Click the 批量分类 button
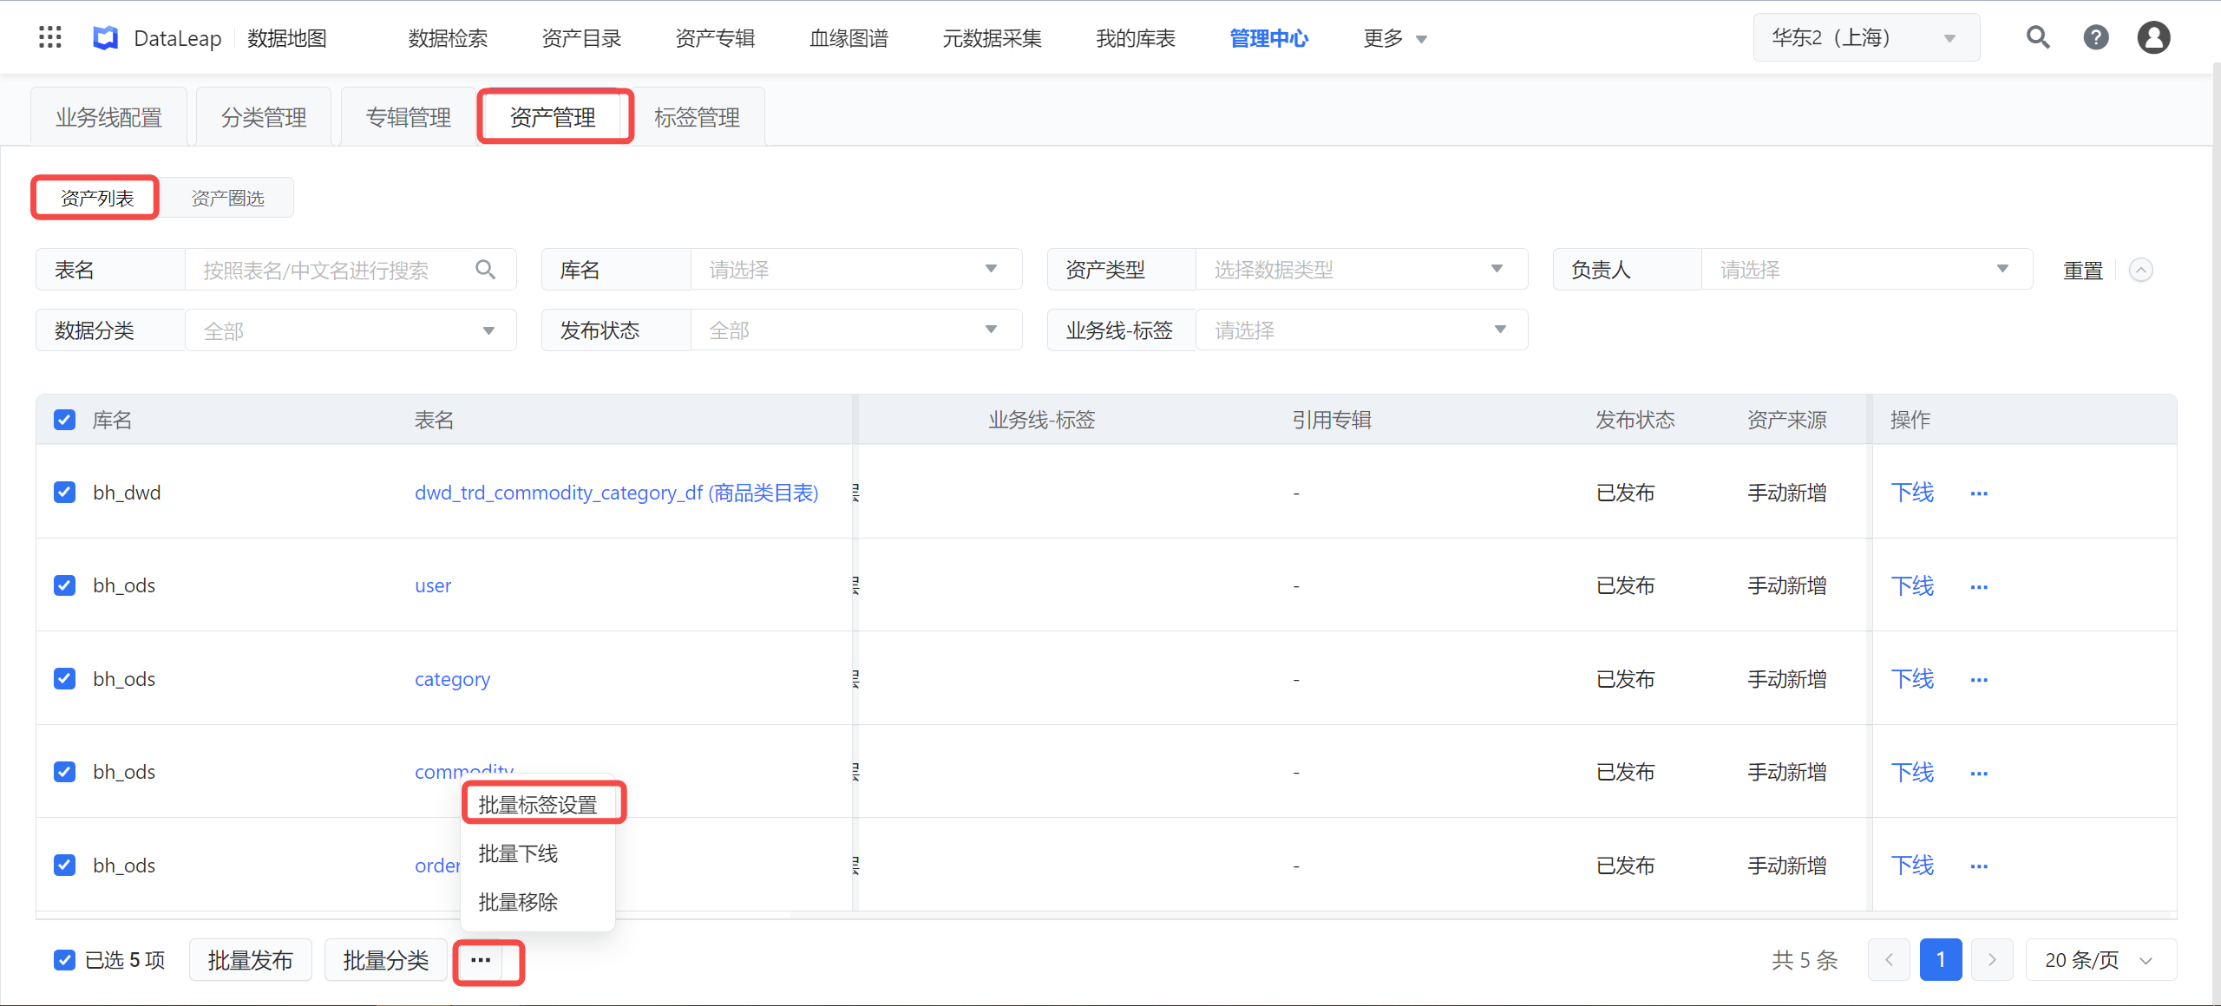The image size is (2221, 1006). coord(386,960)
